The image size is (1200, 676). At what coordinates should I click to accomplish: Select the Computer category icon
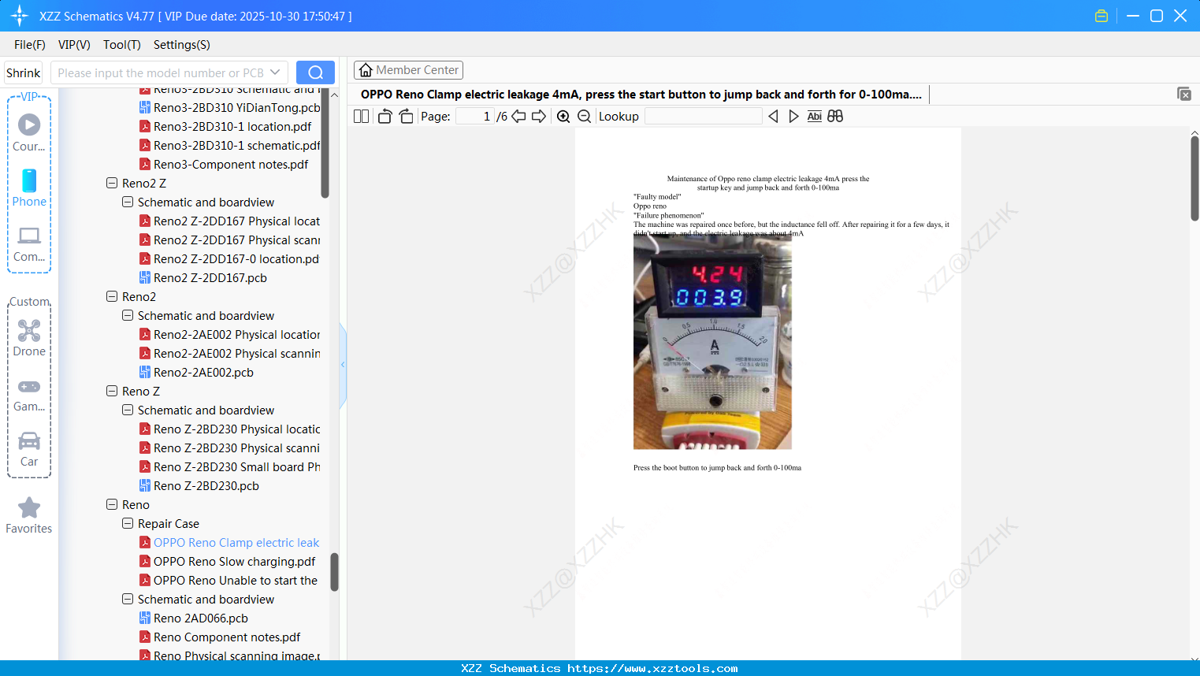pyautogui.click(x=29, y=243)
